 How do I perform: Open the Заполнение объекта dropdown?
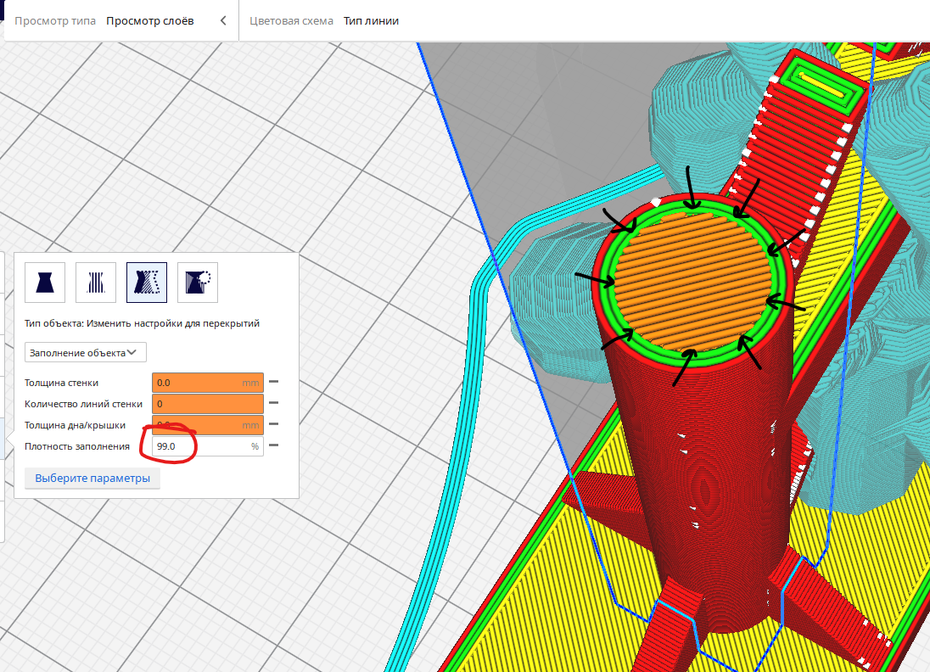coord(86,352)
